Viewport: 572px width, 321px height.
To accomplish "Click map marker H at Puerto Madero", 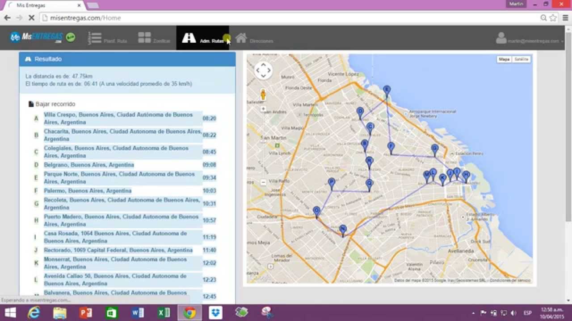I will pos(466,177).
